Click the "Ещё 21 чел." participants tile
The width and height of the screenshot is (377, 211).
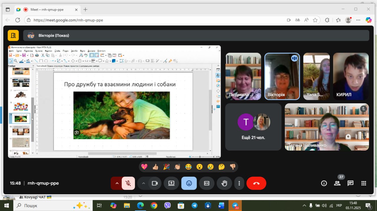click(x=253, y=127)
